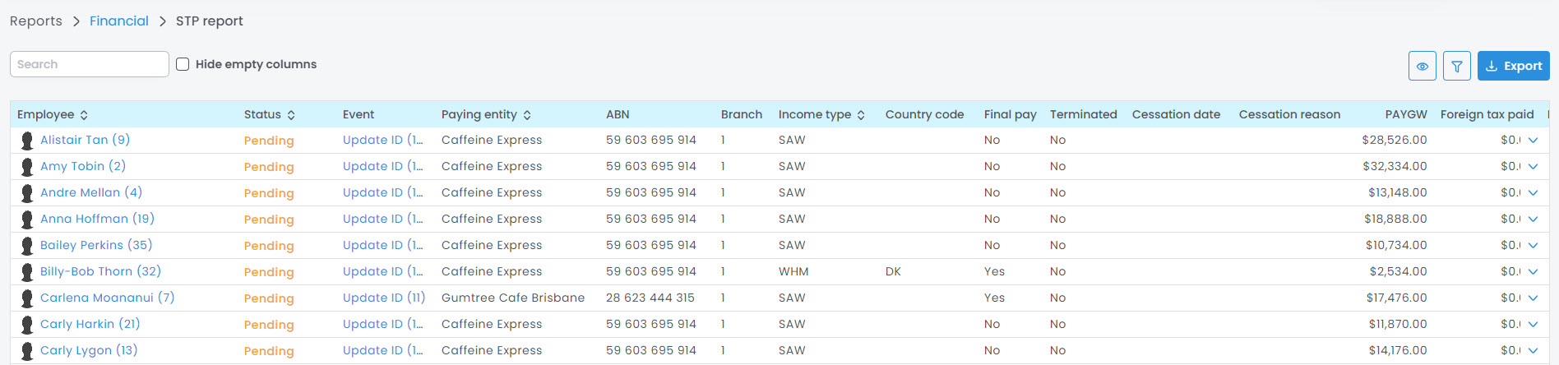Expand Billy-Bob Thorn row chevron

[1533, 272]
